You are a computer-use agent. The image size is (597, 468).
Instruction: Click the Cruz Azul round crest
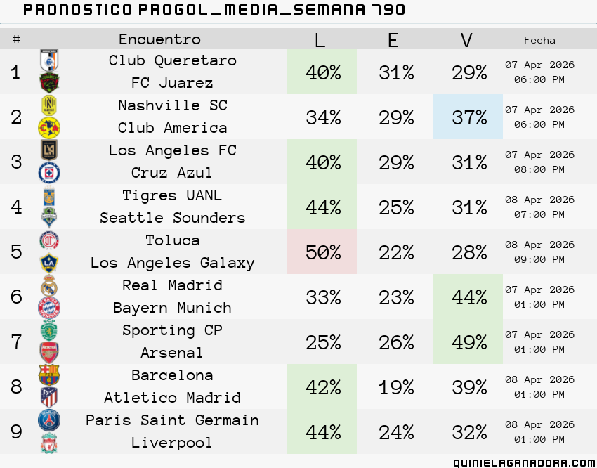(49, 173)
